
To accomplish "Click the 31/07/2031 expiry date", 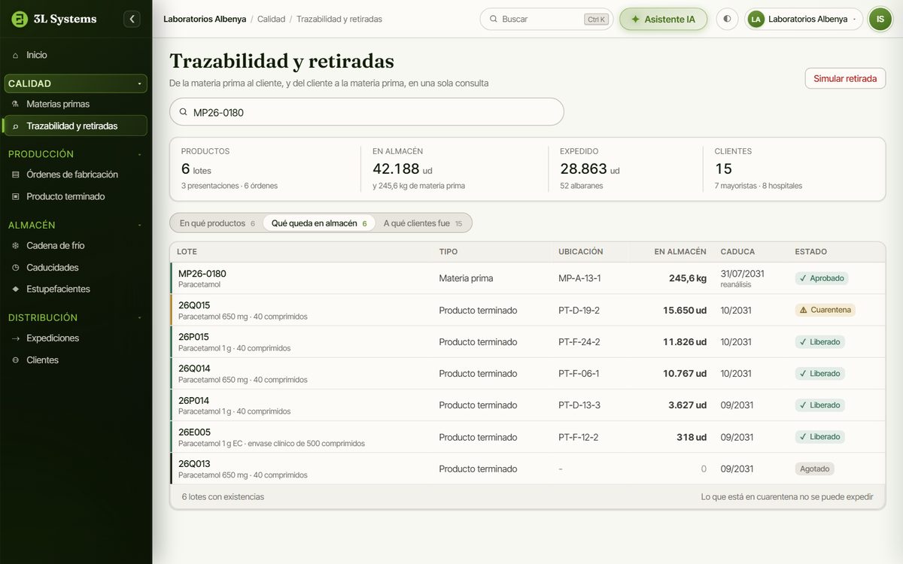I will [x=742, y=274].
